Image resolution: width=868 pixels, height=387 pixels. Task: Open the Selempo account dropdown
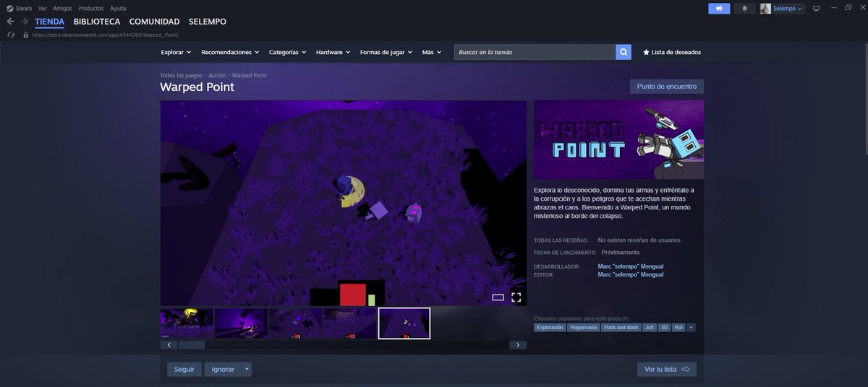[788, 9]
